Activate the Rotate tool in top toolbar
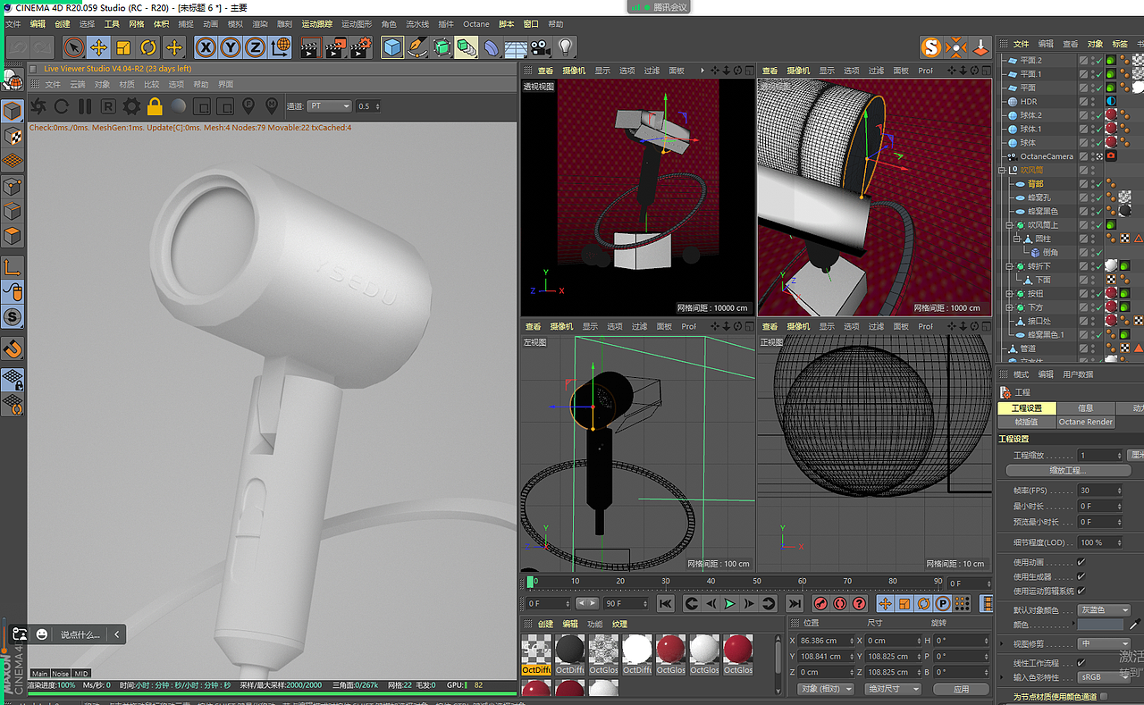 (148, 47)
